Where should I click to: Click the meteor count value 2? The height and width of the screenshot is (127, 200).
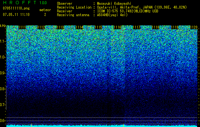(x=45, y=15)
